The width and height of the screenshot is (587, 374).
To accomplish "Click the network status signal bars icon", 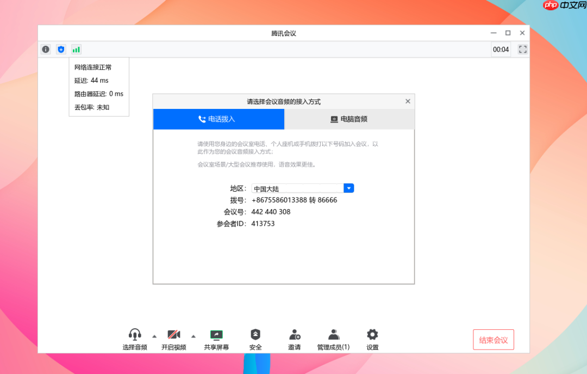I will click(x=76, y=49).
